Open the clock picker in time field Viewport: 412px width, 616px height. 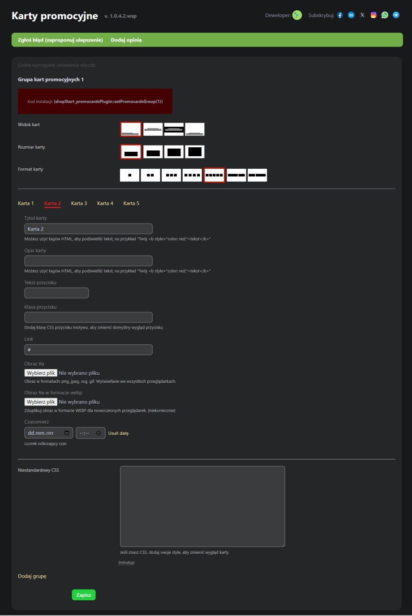[99, 433]
